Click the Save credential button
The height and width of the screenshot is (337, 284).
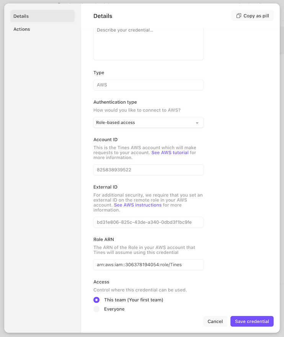(x=252, y=321)
